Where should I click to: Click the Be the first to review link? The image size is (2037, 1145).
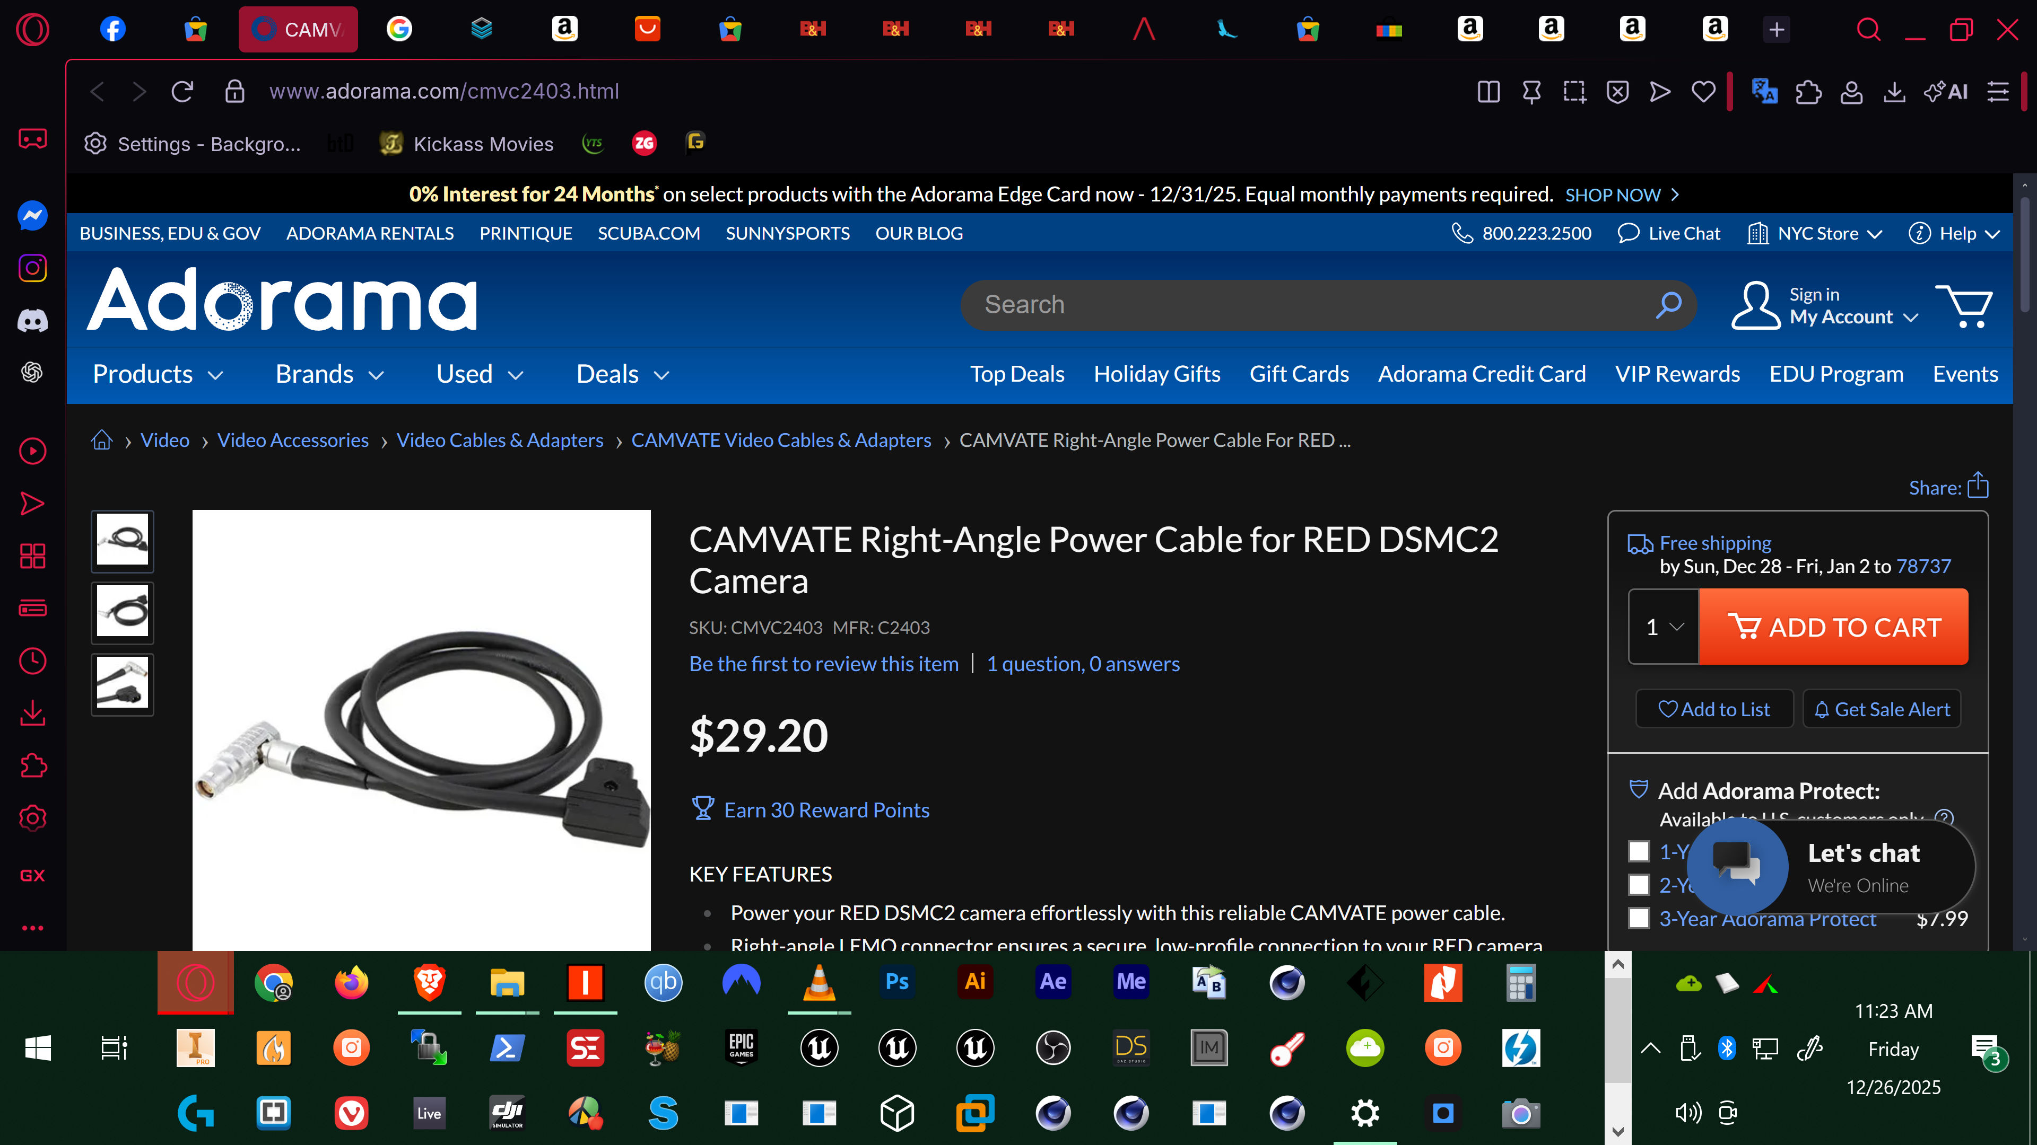[823, 664]
